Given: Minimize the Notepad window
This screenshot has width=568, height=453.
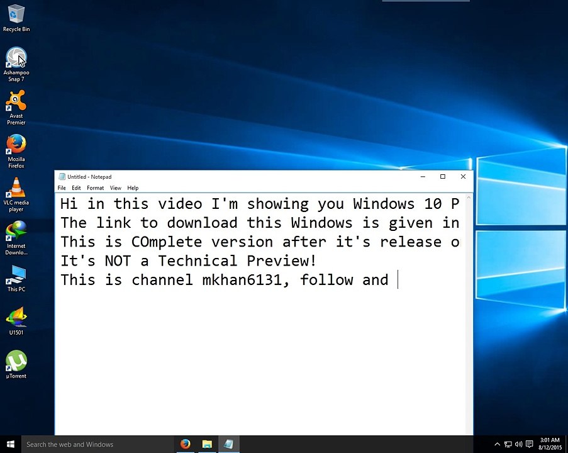Looking at the screenshot, I should (423, 177).
